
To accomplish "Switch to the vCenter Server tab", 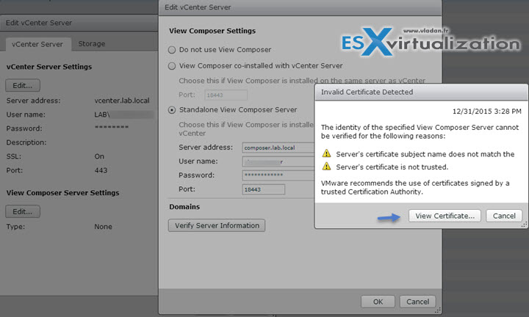I will [37, 44].
